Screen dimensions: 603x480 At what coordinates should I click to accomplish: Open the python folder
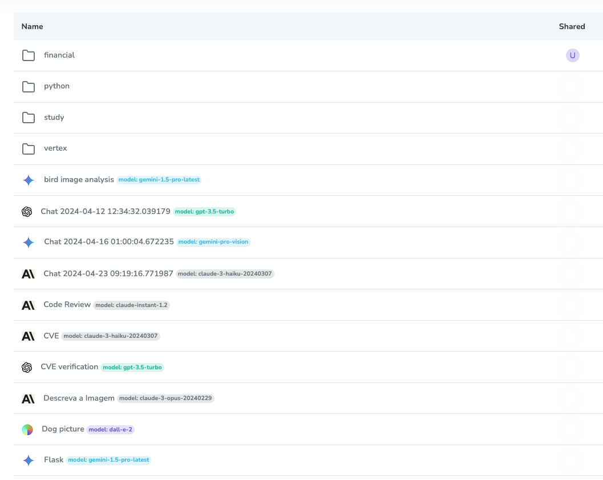point(56,86)
